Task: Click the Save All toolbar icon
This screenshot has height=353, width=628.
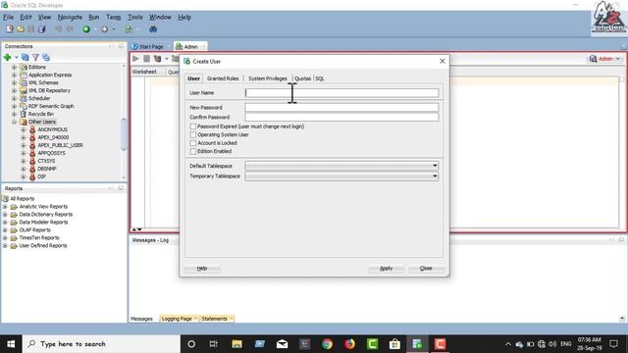Action: [41, 29]
